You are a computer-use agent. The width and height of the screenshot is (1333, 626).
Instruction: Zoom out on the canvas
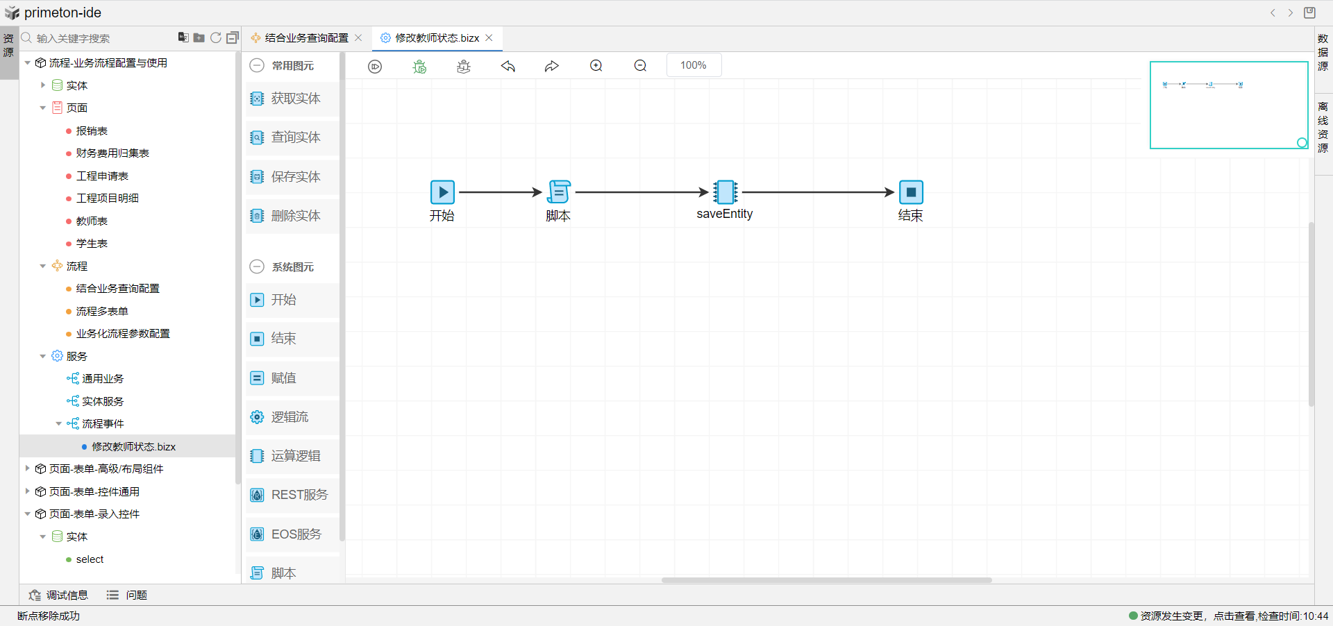click(x=640, y=66)
